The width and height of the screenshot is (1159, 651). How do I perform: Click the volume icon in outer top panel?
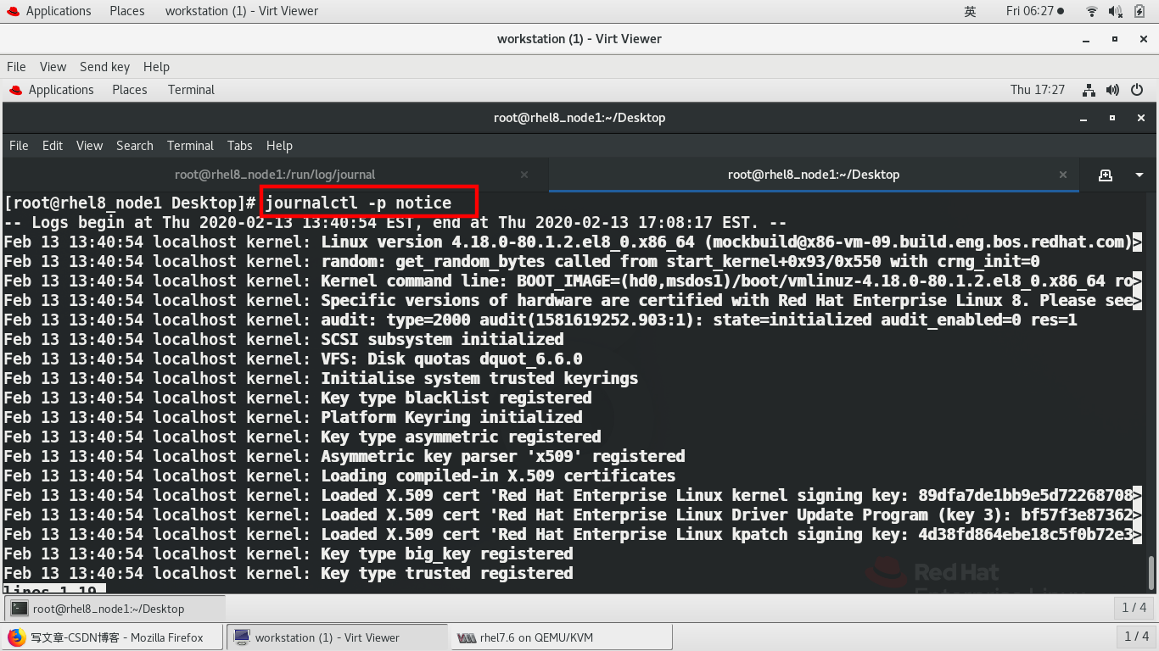coord(1117,11)
